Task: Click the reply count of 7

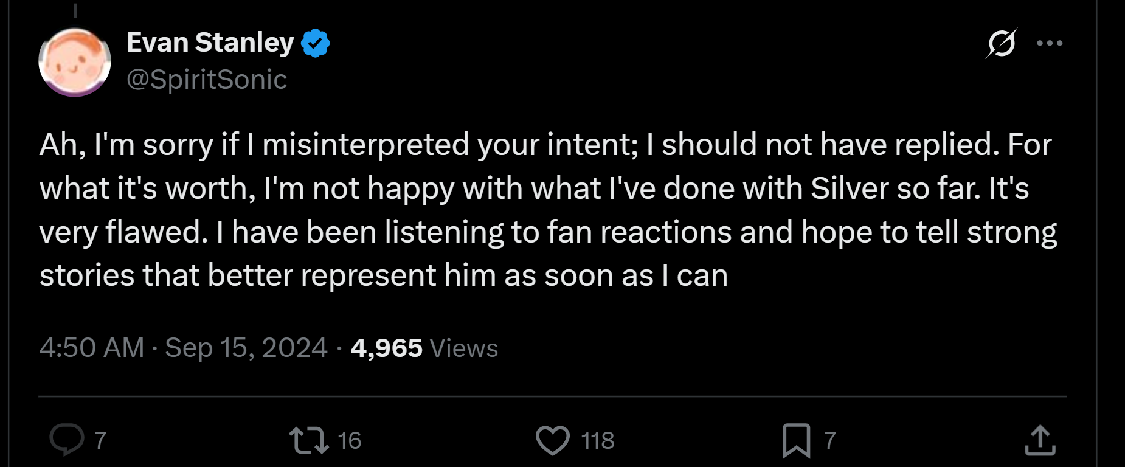Action: [101, 440]
